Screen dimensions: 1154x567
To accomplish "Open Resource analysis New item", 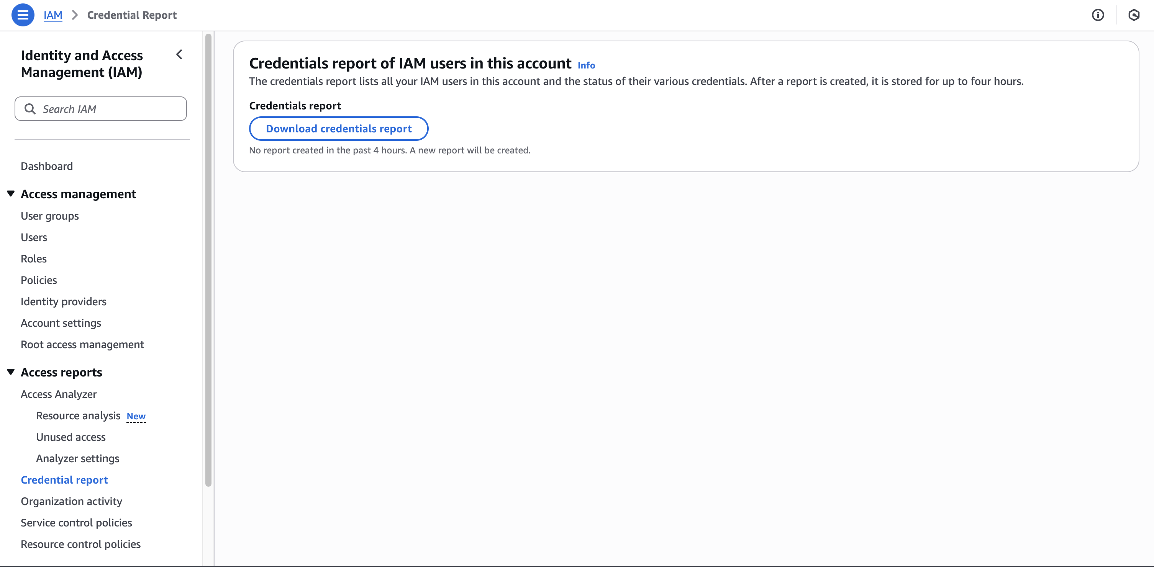I will [79, 416].
